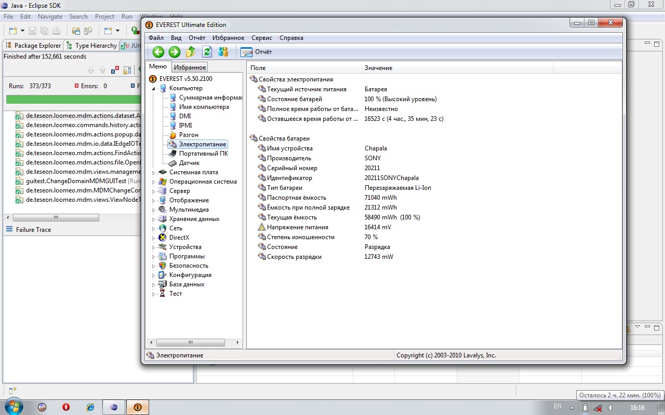This screenshot has height=415, width=665.
Task: Open Отчёт menu in EVEREST menu bar
Action: coord(197,38)
